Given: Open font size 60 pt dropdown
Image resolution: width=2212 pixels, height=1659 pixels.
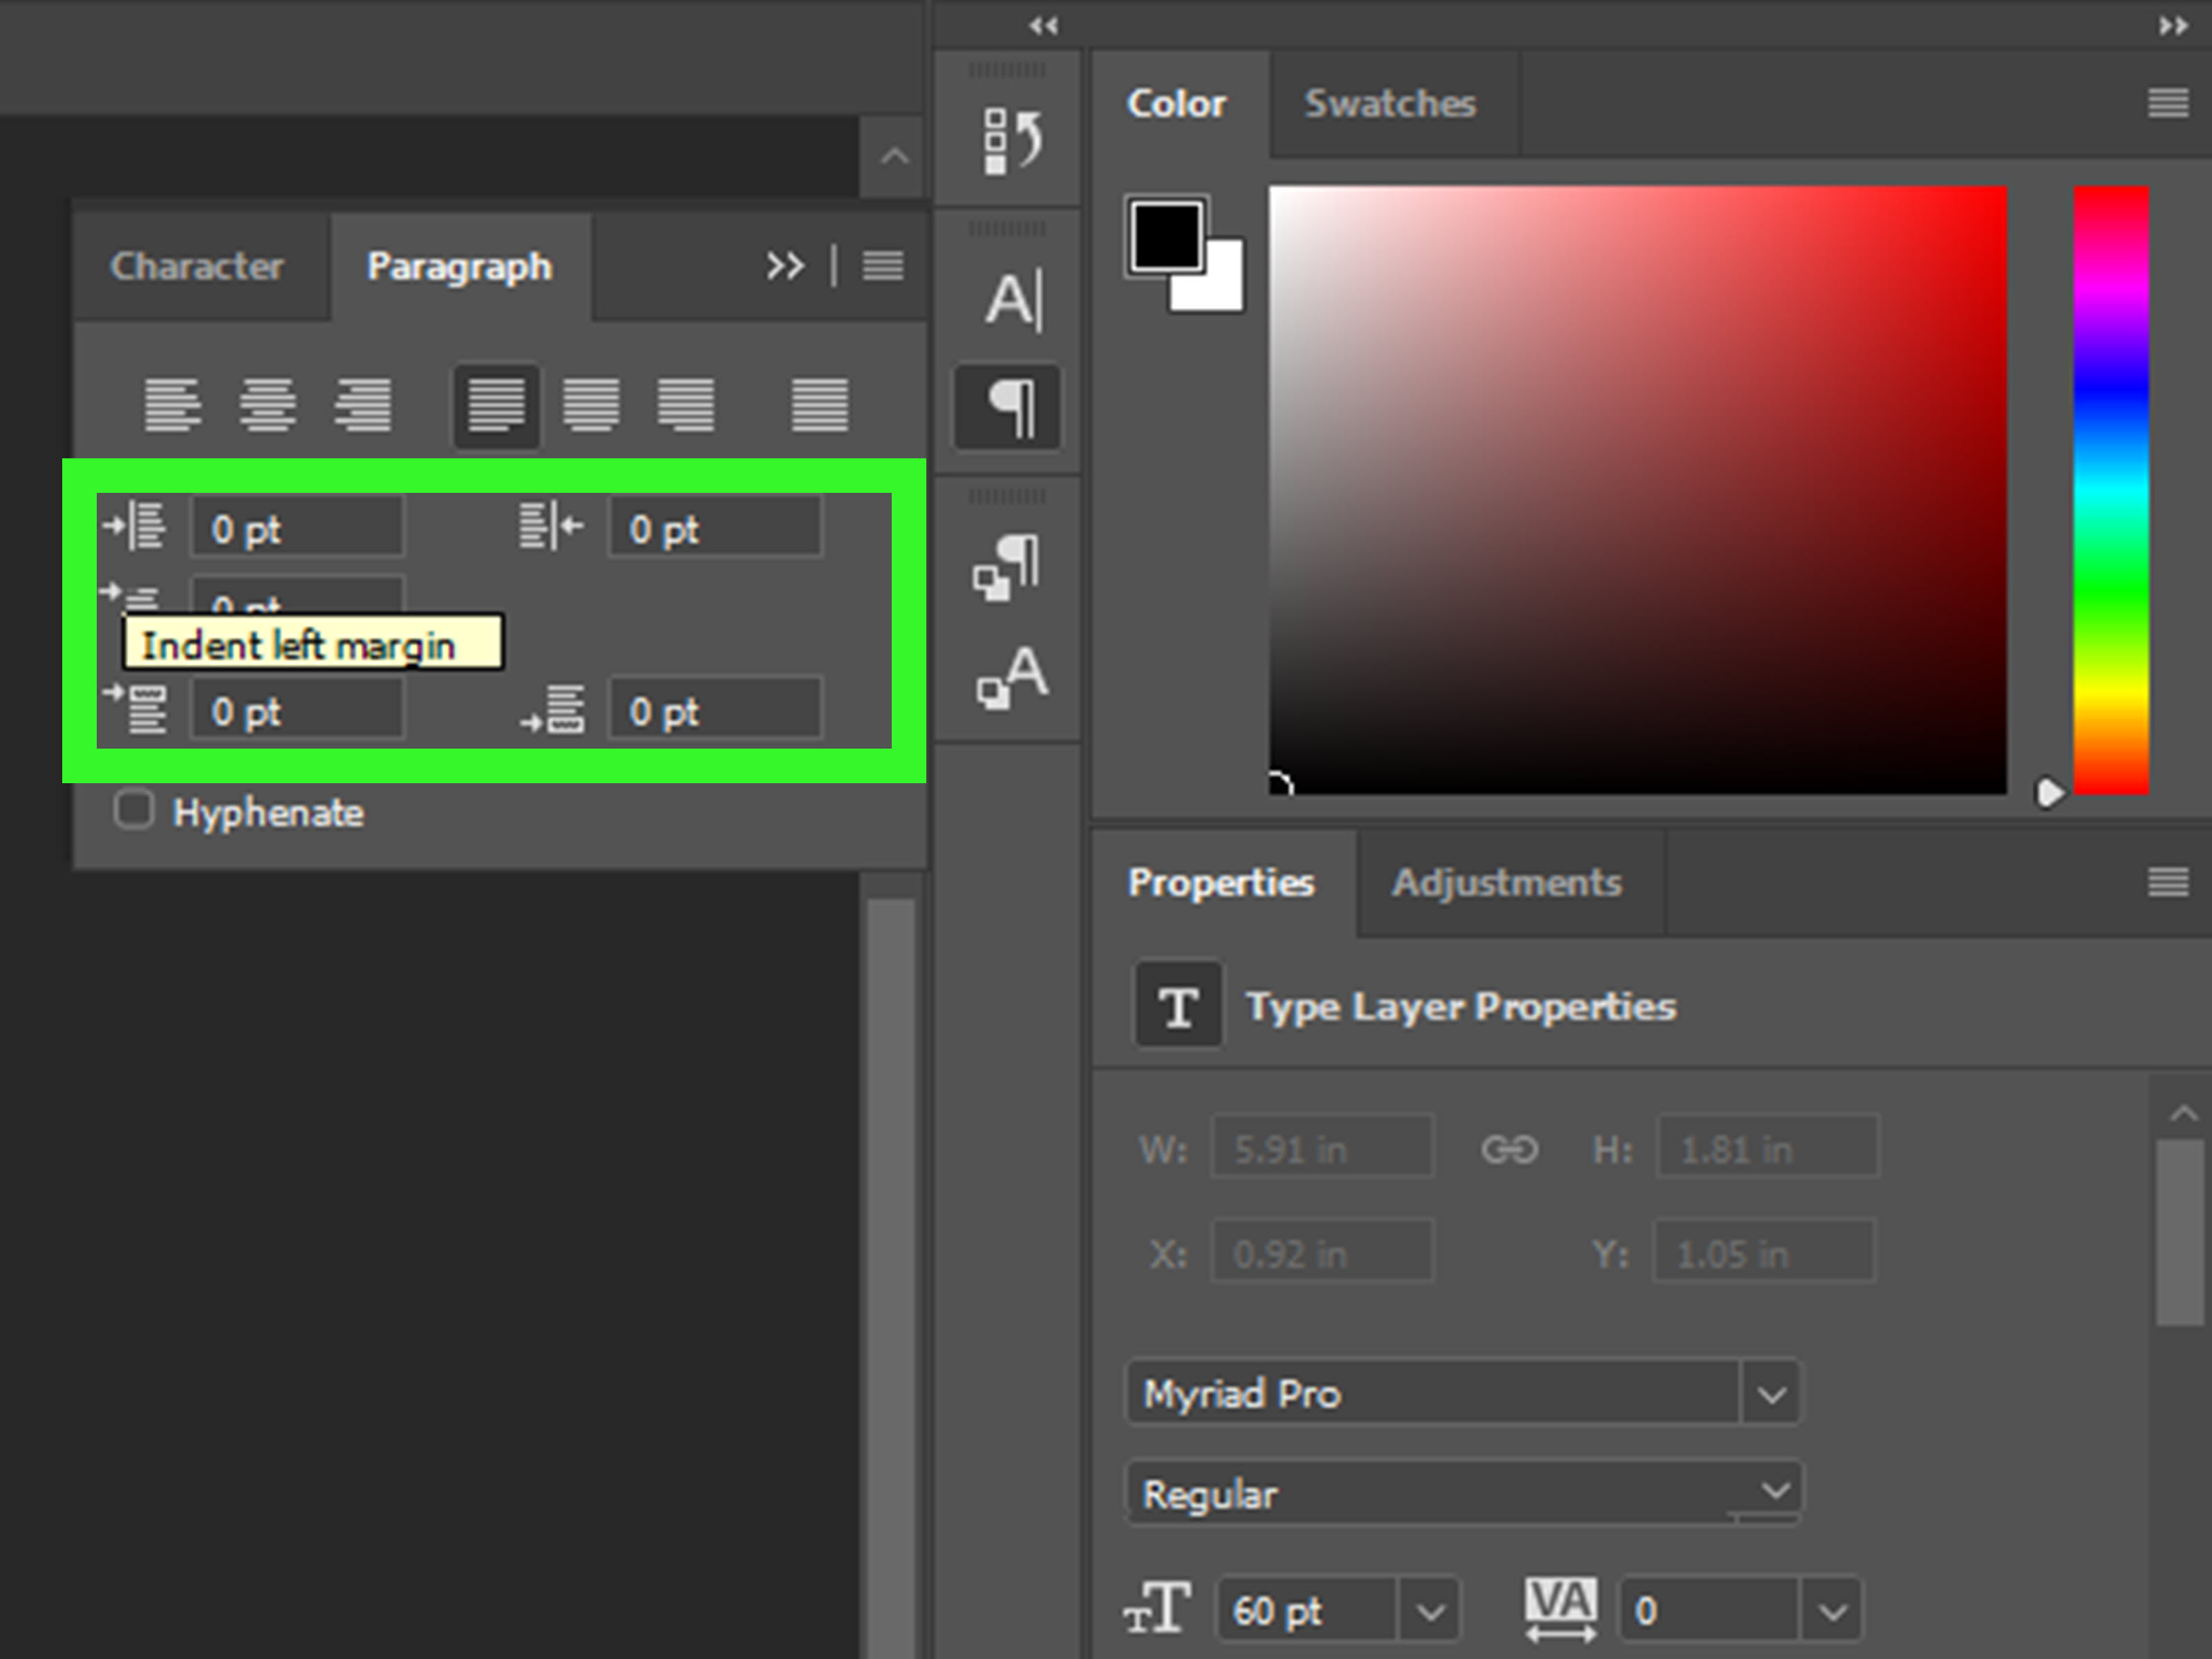Looking at the screenshot, I should (x=1430, y=1611).
